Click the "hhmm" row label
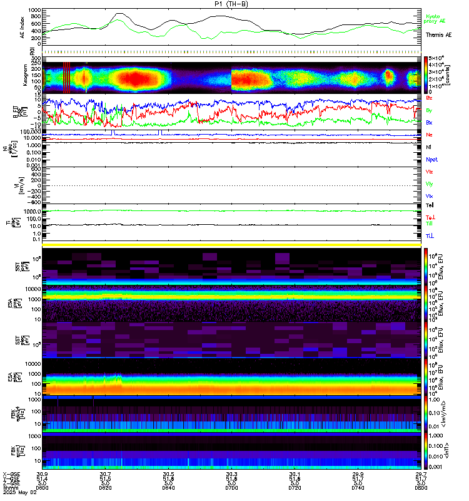This screenshot has height=501, width=469. point(10,488)
